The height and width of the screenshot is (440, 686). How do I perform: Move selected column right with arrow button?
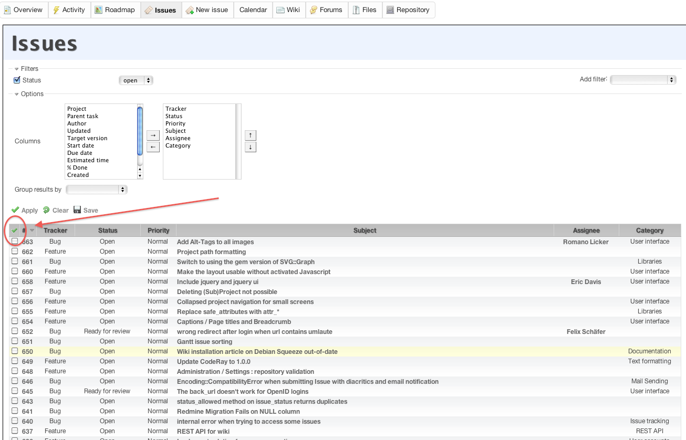tap(153, 135)
